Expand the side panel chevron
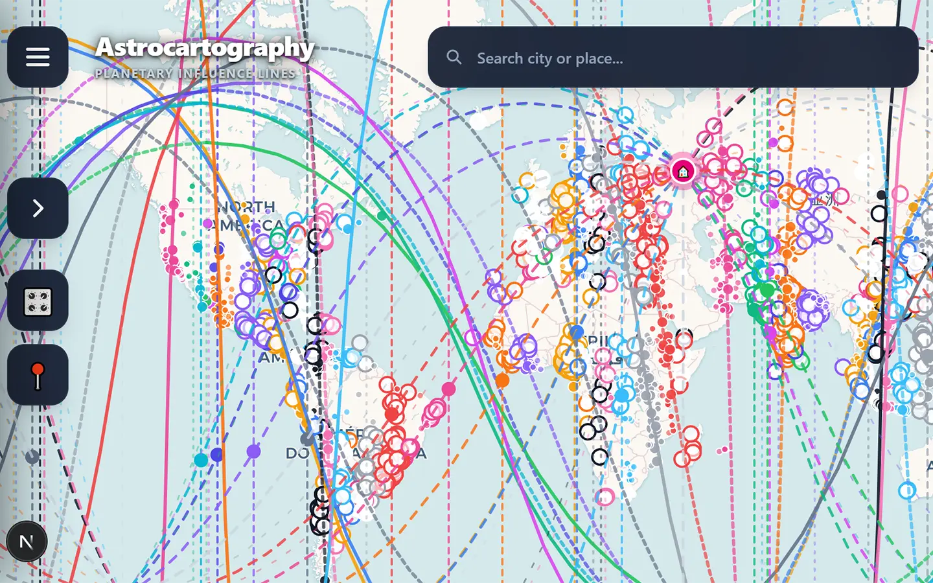The image size is (933, 583). click(38, 208)
